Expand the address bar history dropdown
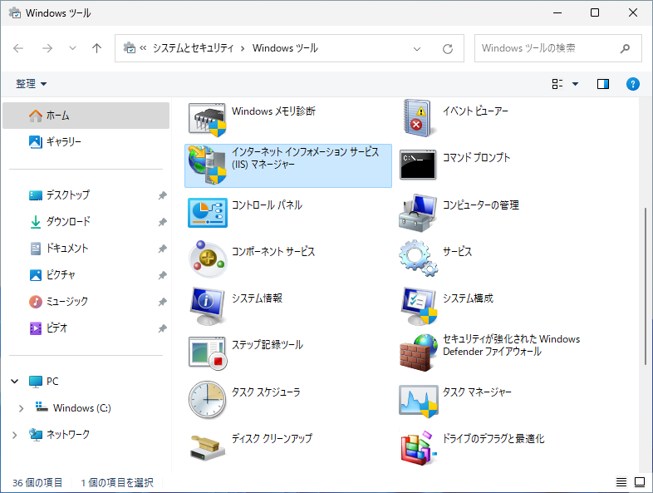The image size is (653, 493). 417,49
